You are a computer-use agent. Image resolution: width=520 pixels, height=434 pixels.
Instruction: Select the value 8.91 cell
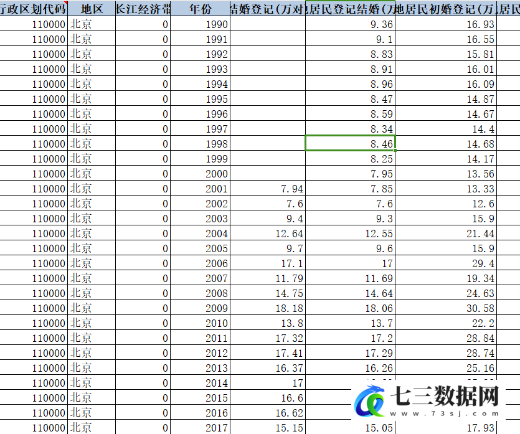[x=350, y=68]
